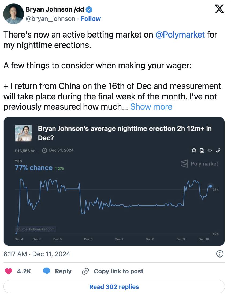Click the Polymarket logo watermark
The height and width of the screenshot is (298, 231).
point(199,164)
